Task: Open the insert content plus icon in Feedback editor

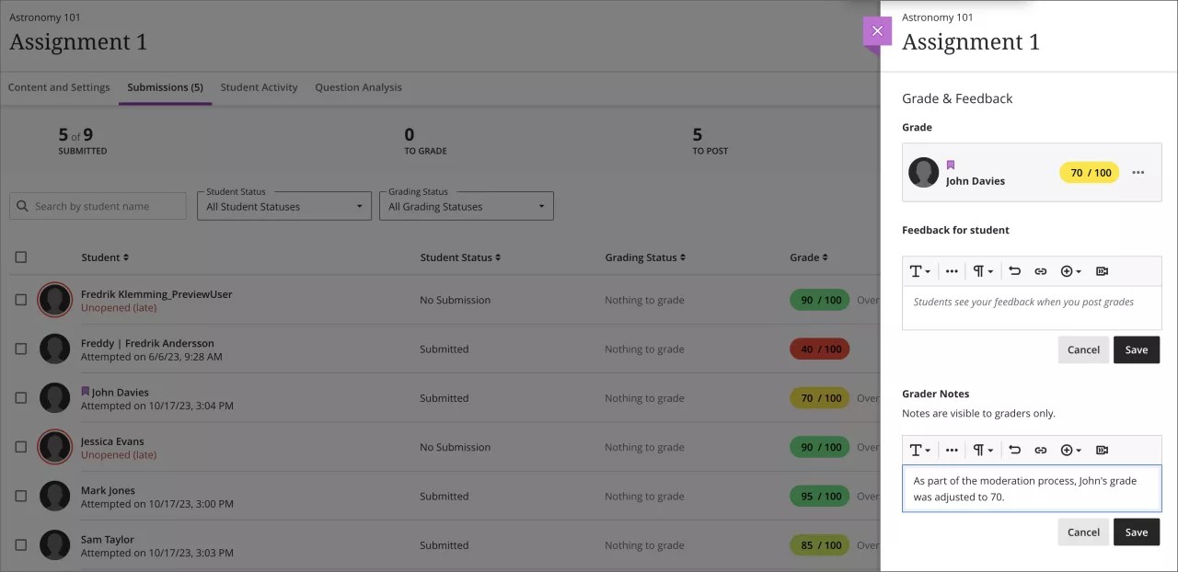Action: pos(1067,270)
